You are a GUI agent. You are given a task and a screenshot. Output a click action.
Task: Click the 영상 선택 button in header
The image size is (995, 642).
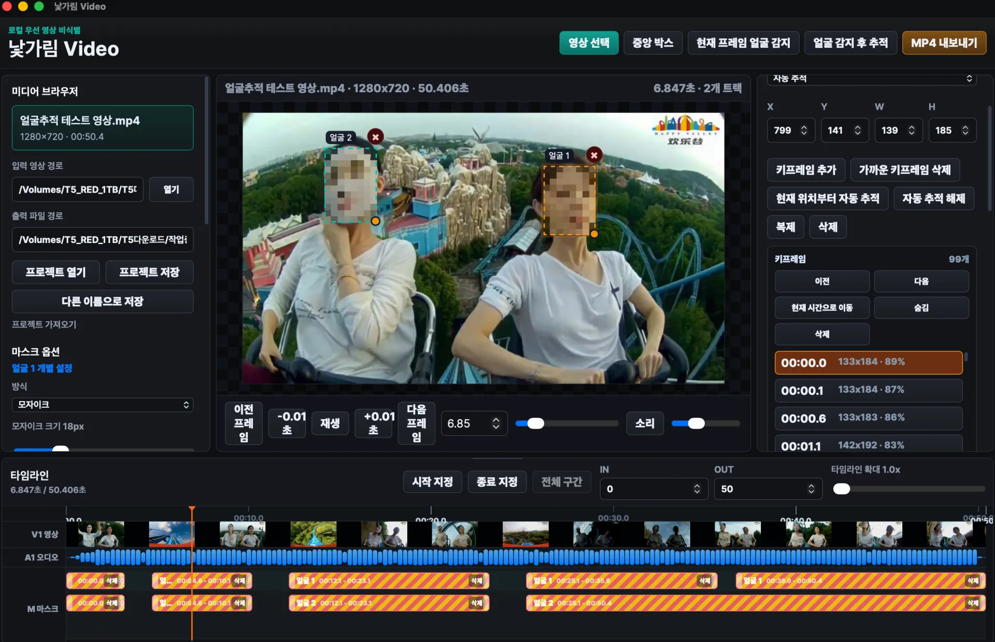pos(589,43)
